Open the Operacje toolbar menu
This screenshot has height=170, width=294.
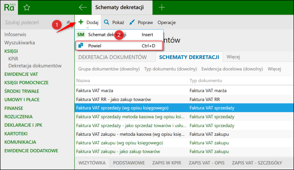(166, 22)
